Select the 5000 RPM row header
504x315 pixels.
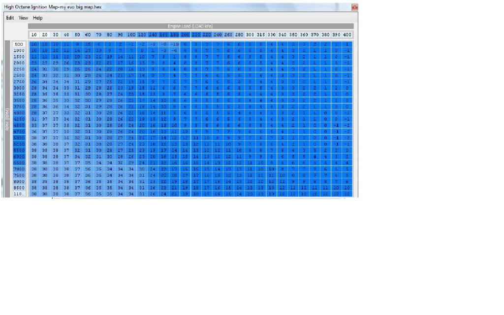[x=19, y=138]
